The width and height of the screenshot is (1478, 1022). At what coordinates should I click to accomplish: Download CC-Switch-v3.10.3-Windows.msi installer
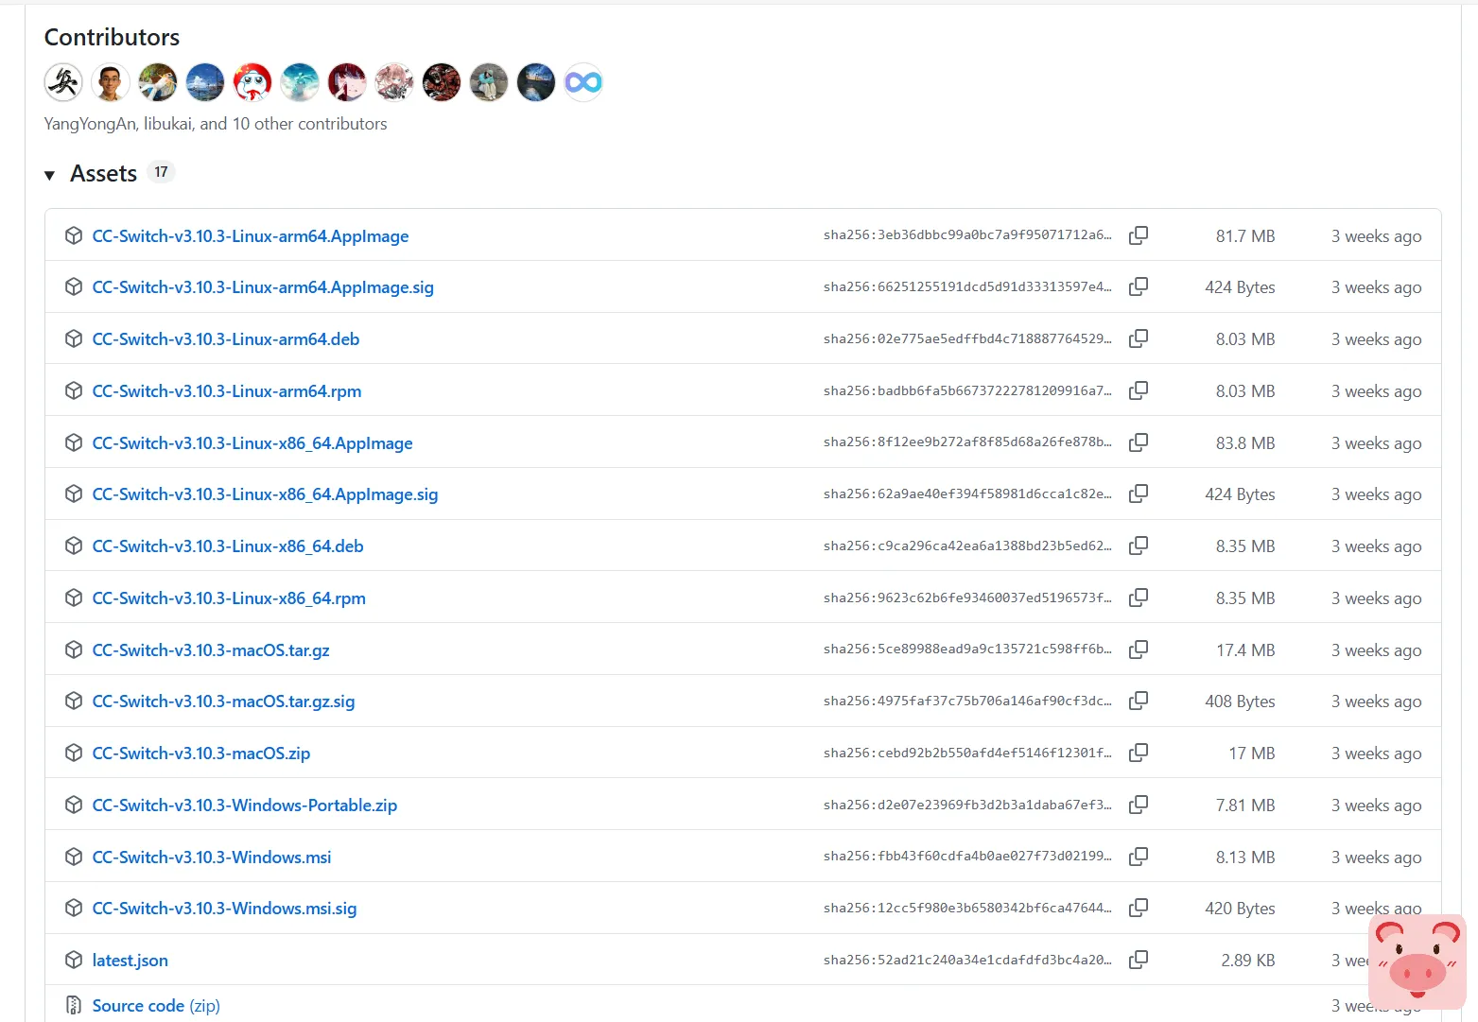coord(212,857)
